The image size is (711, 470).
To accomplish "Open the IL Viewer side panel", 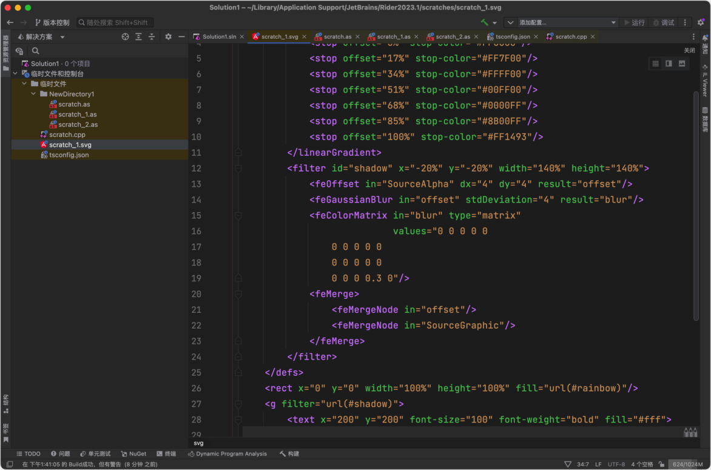I will [705, 81].
